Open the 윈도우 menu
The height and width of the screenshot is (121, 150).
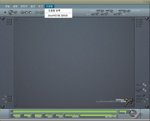tap(24, 6)
